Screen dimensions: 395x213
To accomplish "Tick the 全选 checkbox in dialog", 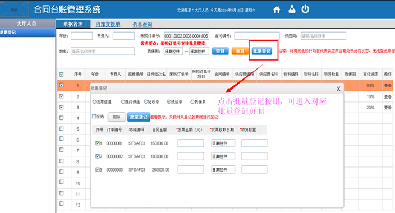I will pos(94,116).
